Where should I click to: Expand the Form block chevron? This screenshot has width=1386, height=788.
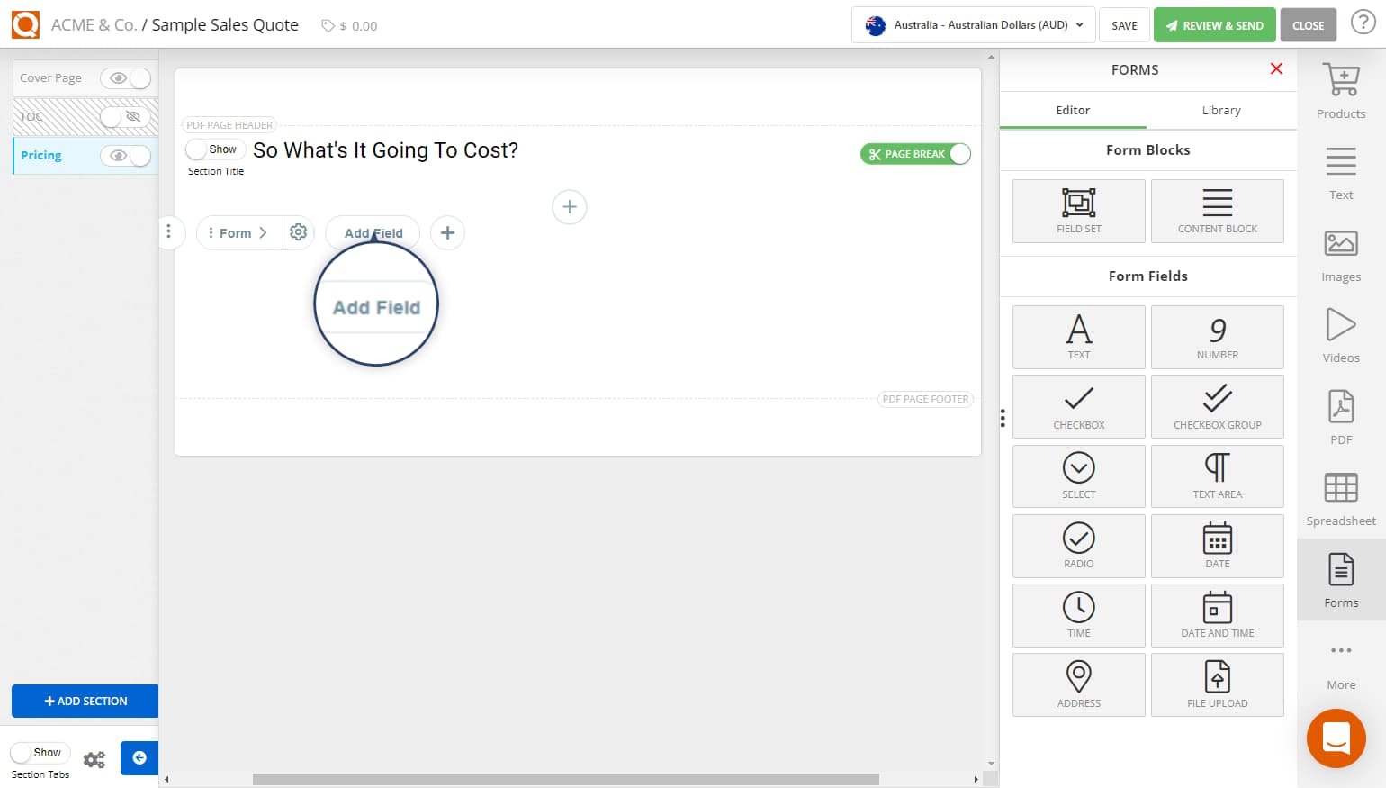point(263,231)
